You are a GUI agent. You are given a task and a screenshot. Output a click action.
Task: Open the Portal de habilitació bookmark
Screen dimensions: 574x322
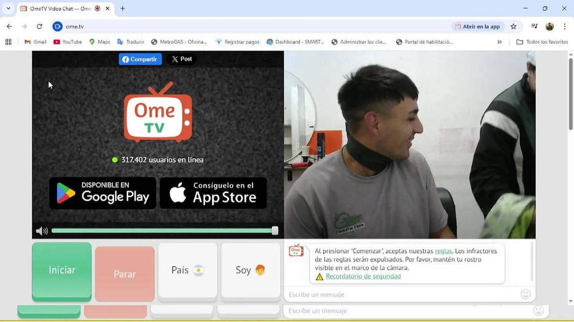pyautogui.click(x=424, y=42)
